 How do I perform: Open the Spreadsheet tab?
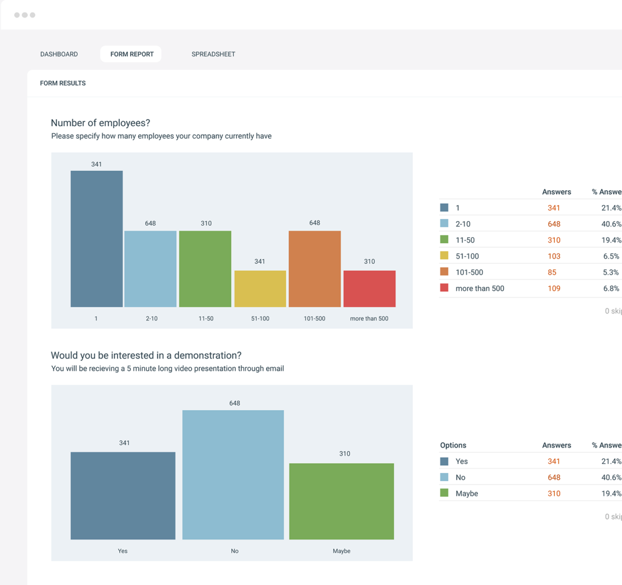(x=213, y=54)
